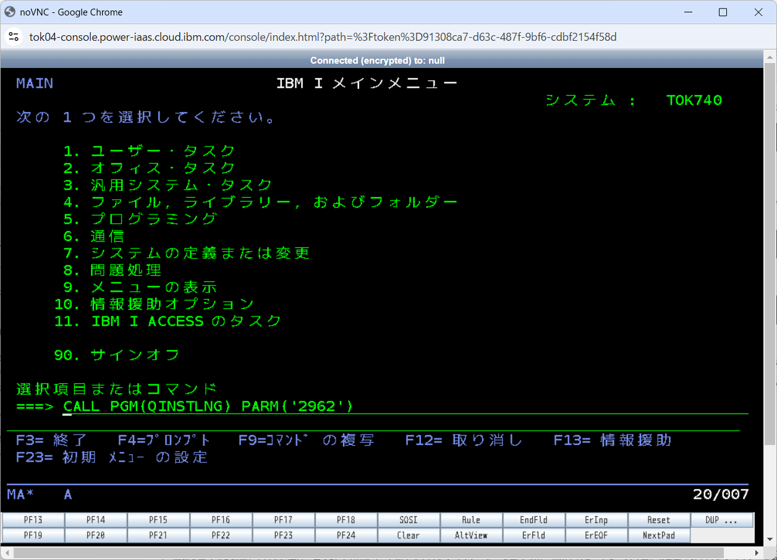Click the F23= 初期メニューの設定 label

112,457
